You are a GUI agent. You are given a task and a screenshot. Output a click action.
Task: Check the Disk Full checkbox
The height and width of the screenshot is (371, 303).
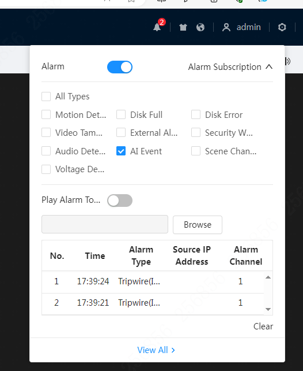coord(121,114)
